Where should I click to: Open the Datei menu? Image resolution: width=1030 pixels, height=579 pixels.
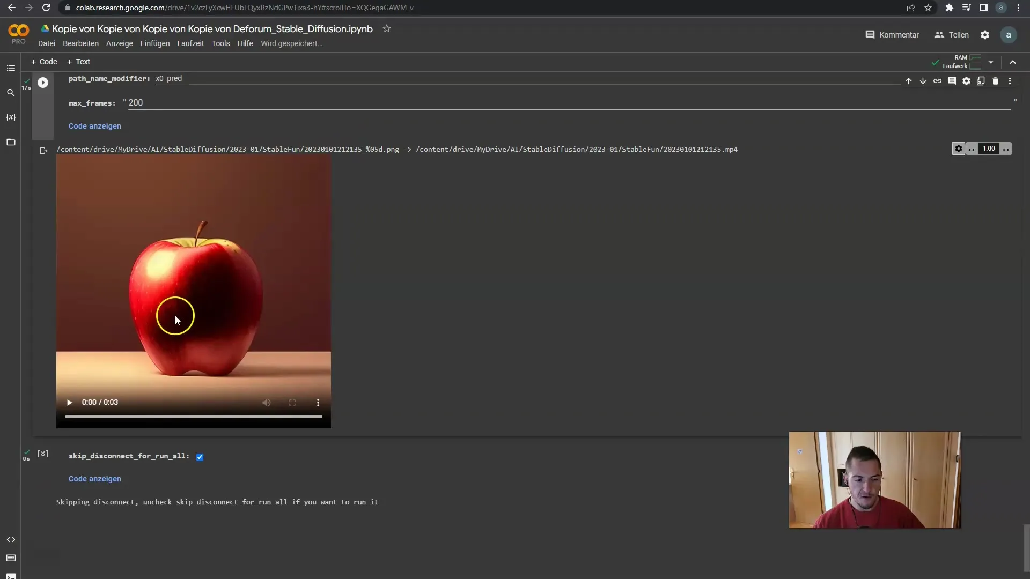point(46,43)
